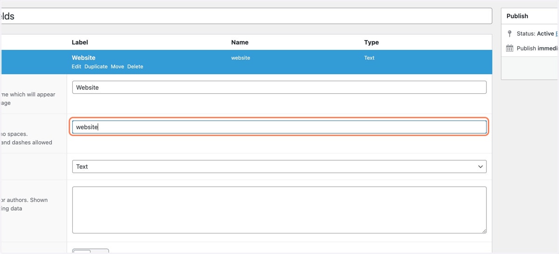Viewport: 559px width, 254px height.
Task: Click the Publish panel heading
Action: point(518,16)
